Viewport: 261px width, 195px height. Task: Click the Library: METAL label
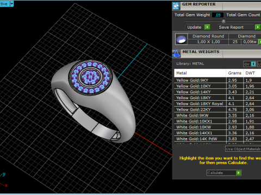[190, 64]
